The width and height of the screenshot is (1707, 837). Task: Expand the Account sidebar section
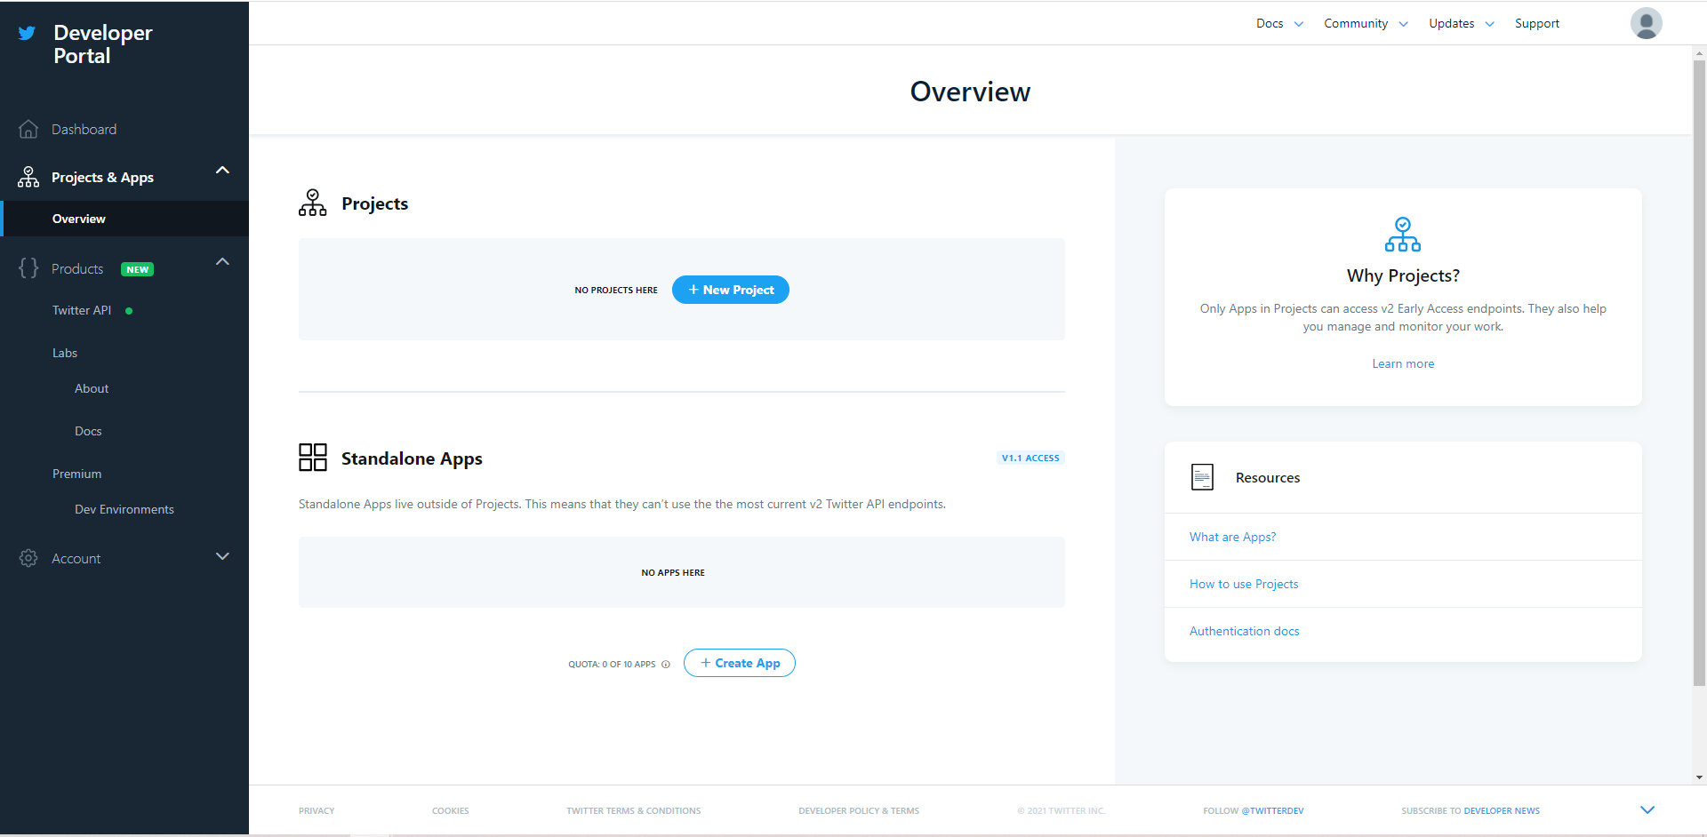[x=222, y=556]
